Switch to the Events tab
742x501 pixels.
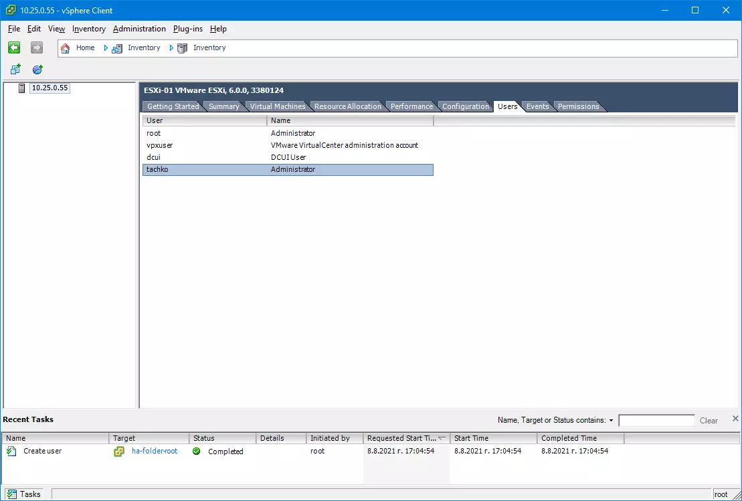pos(537,106)
